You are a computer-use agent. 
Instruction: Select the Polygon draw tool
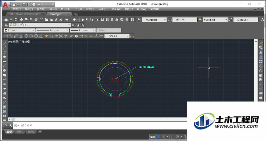tap(5, 57)
